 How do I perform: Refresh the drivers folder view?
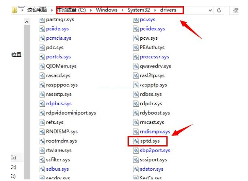click(x=219, y=10)
